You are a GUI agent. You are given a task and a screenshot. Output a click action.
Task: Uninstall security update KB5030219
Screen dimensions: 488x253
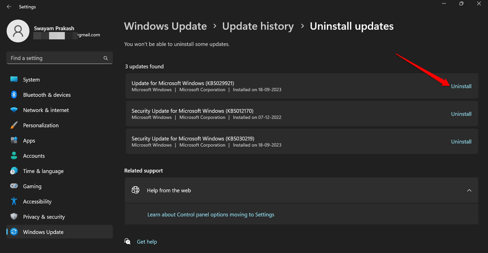(461, 141)
